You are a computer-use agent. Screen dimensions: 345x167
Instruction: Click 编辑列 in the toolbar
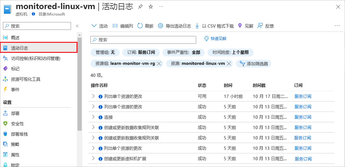123,26
